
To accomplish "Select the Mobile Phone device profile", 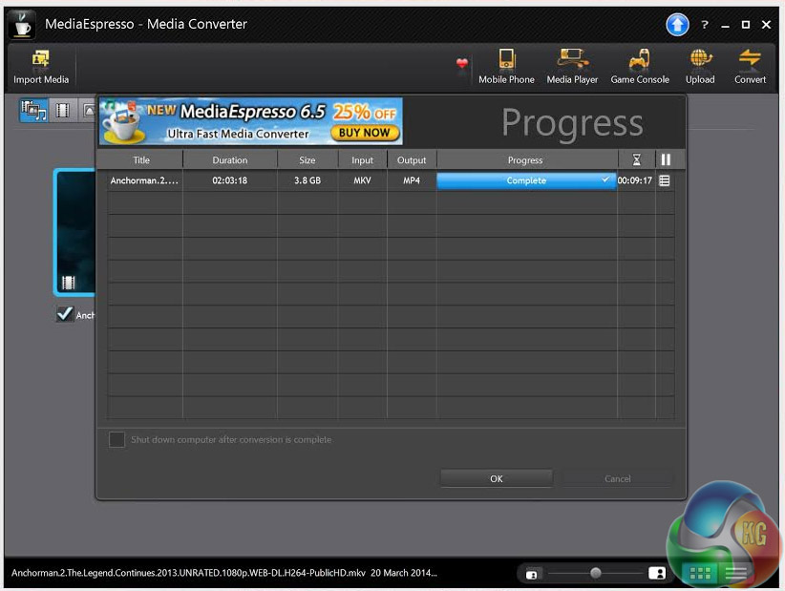I will (x=506, y=67).
